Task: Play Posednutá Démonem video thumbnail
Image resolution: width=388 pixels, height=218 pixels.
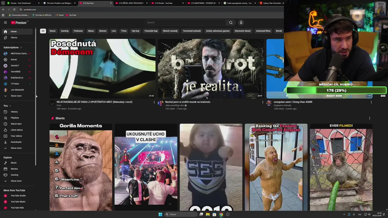Action: point(102,68)
